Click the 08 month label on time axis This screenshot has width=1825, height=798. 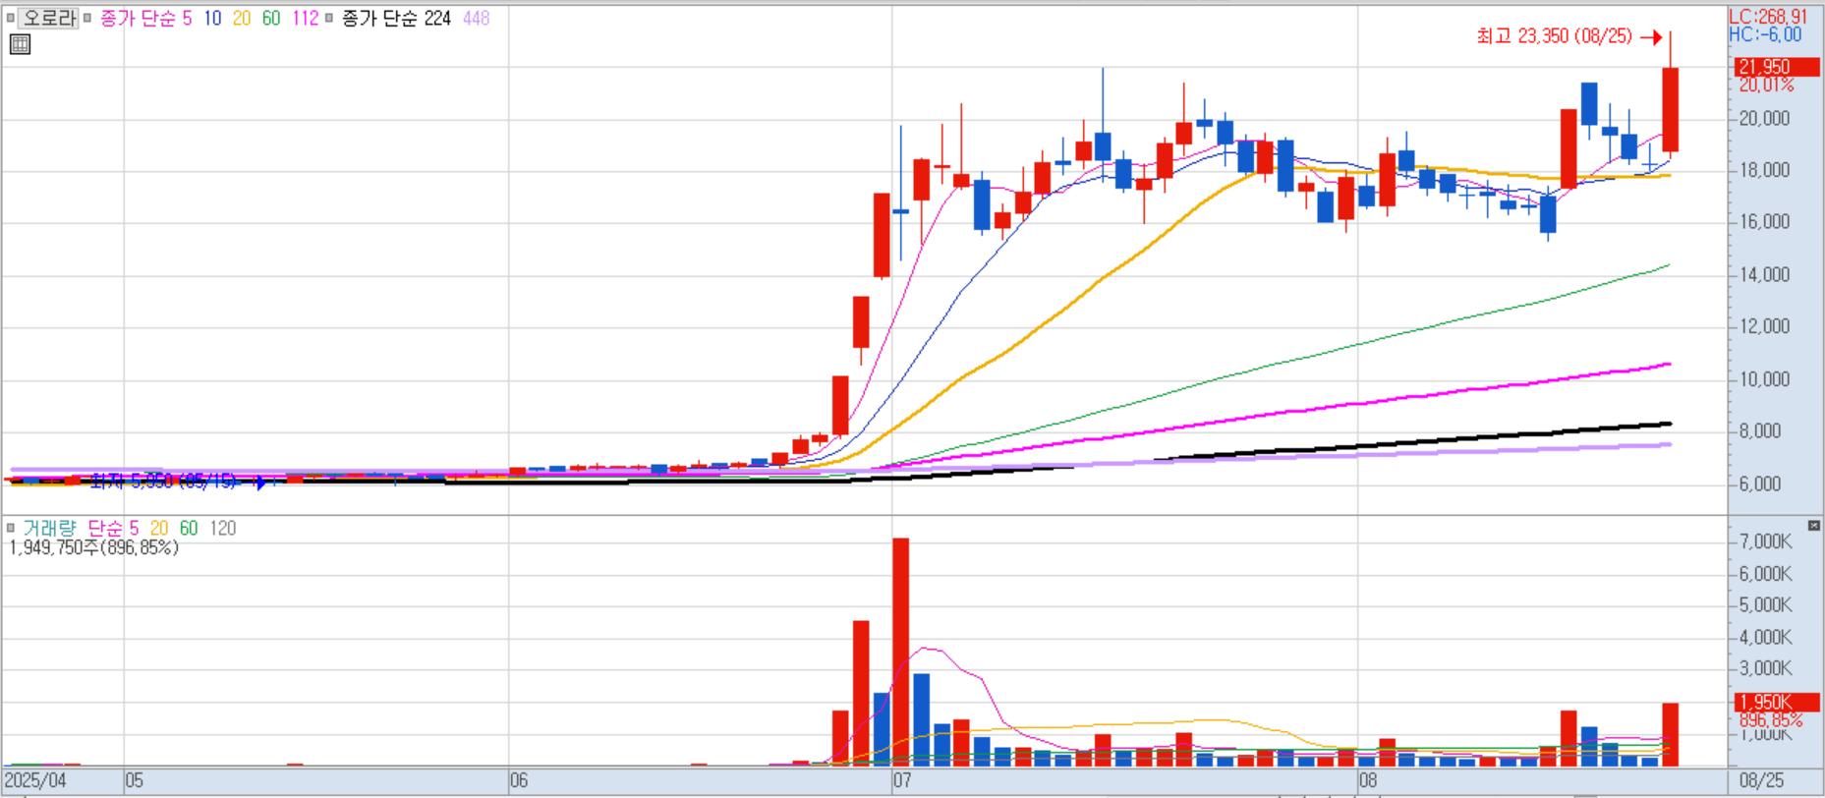(x=1368, y=780)
